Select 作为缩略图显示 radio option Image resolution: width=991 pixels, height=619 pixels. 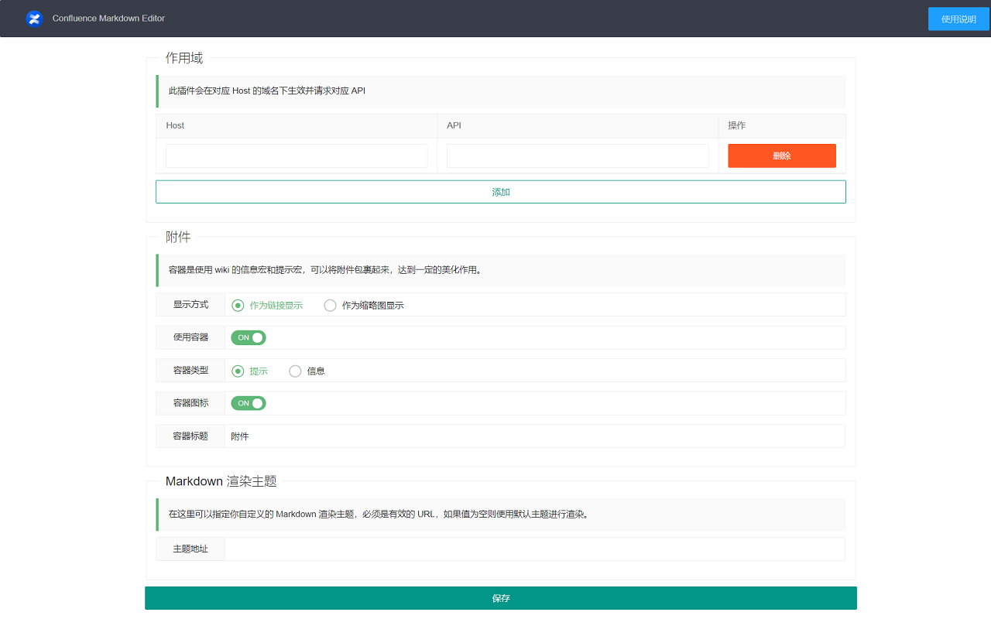click(364, 306)
